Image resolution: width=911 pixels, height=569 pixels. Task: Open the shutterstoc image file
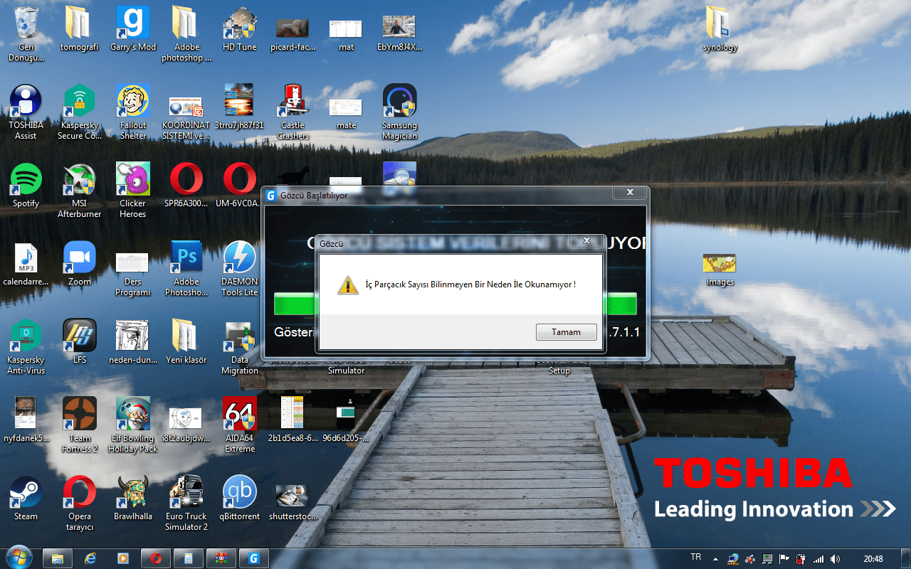point(293,504)
